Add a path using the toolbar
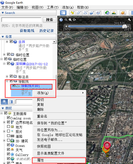This screenshot has height=164, width=133. [x=85, y=13]
